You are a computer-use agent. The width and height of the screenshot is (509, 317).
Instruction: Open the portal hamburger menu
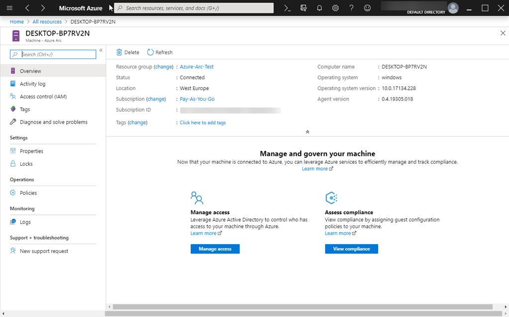[x=9, y=8]
